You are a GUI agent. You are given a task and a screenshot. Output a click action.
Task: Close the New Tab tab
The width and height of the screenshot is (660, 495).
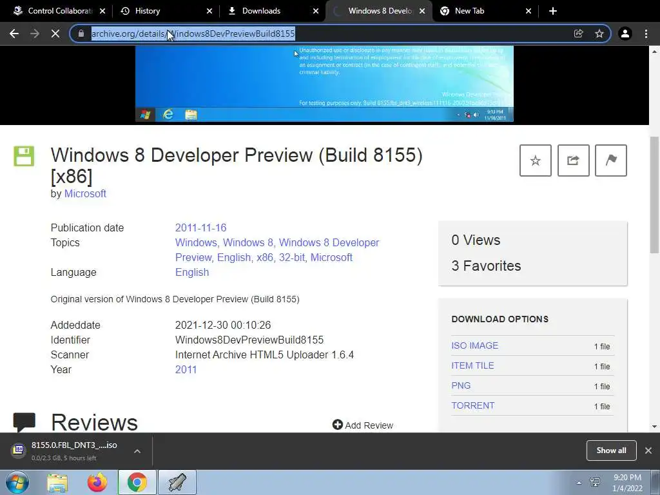coord(529,12)
